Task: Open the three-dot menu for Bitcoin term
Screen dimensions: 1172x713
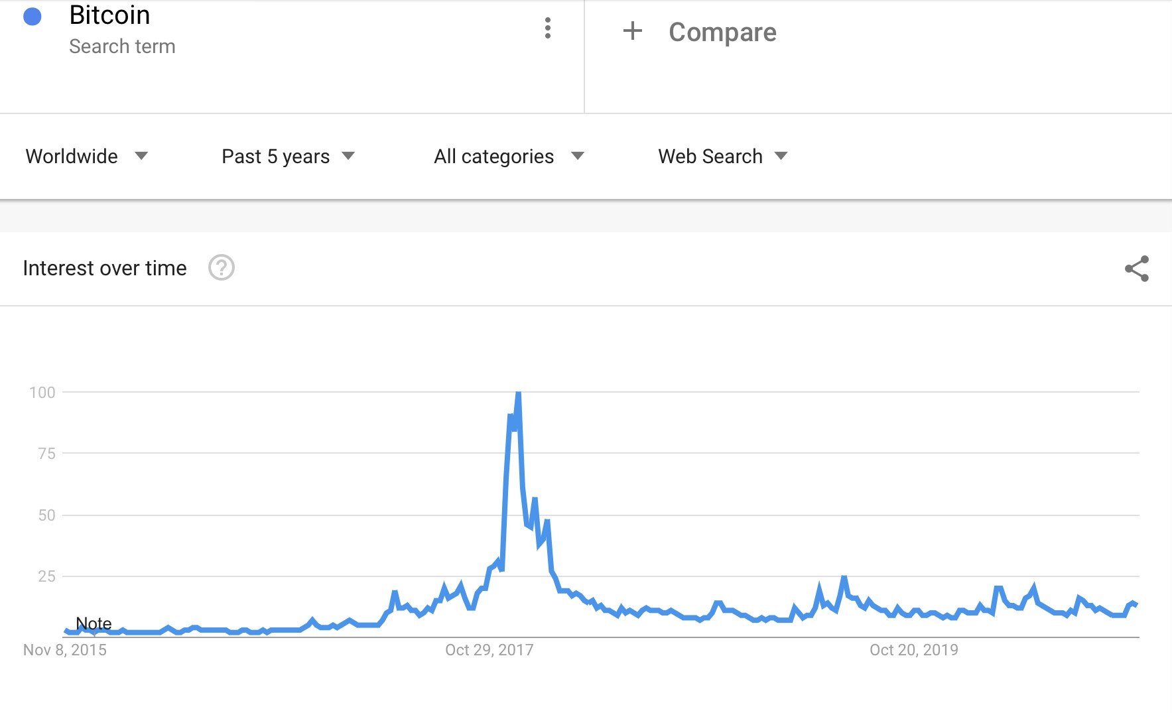Action: 547,28
